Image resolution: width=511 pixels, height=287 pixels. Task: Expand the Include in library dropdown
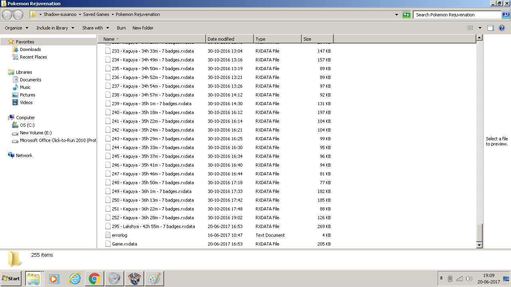55,28
